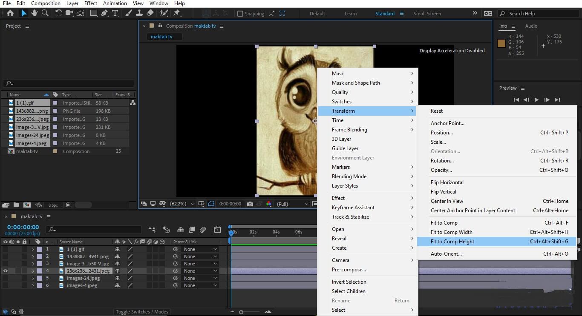
Task: Enable the Snapping checkbox
Action: click(240, 14)
